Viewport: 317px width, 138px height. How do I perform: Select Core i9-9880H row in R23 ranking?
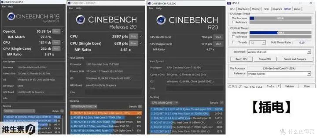click(x=187, y=123)
